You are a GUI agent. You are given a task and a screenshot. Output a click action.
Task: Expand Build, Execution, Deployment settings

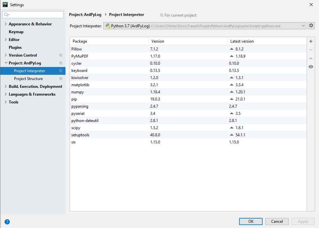[x=6, y=87]
